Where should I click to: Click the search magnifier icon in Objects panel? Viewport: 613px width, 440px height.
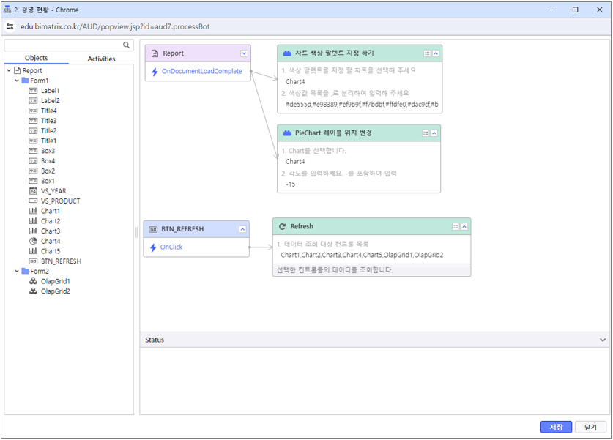(127, 45)
